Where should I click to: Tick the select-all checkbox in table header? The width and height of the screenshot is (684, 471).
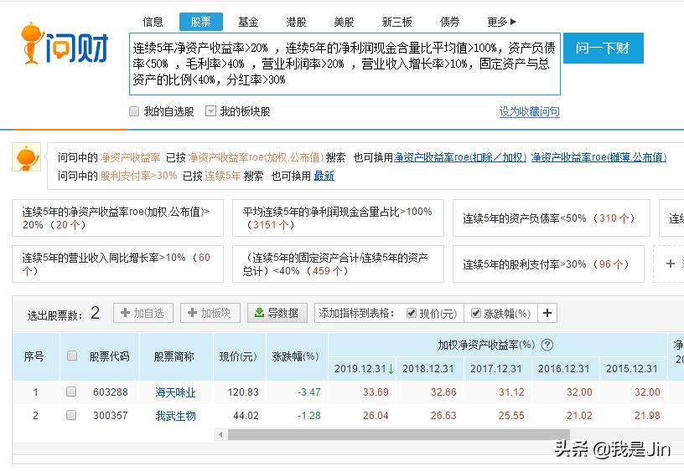pos(72,356)
